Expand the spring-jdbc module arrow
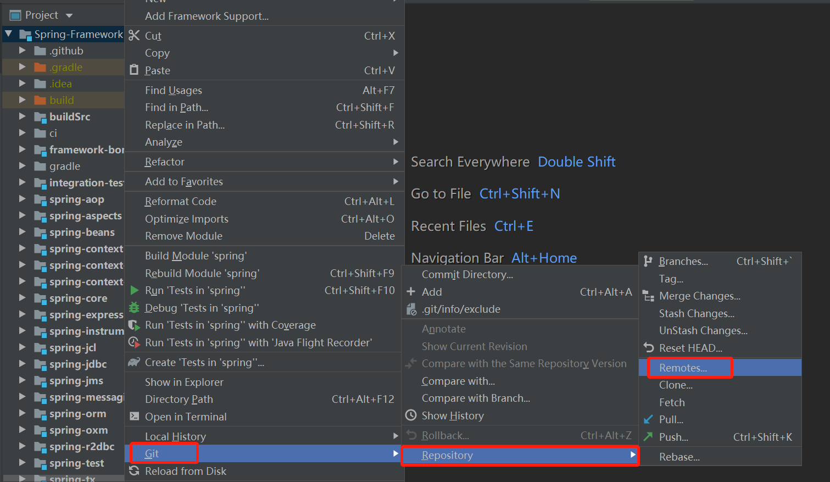The height and width of the screenshot is (482, 830). tap(23, 364)
